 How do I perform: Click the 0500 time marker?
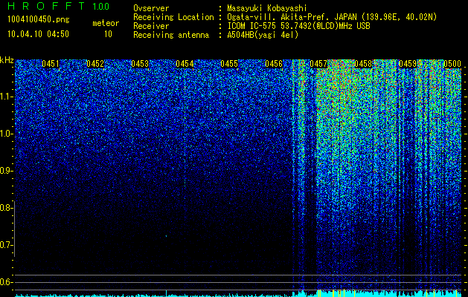coord(452,64)
